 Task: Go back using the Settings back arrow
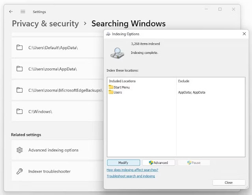click(11, 11)
